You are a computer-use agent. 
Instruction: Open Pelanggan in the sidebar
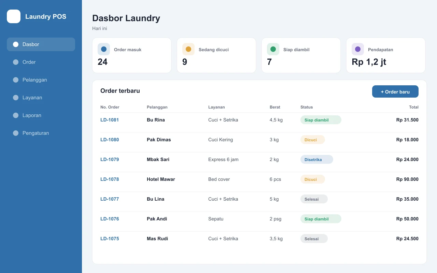[x=41, y=80]
